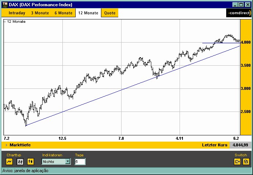Click the 6.2 date axis label
Screen dimensions: 253x175
[x=236, y=138]
